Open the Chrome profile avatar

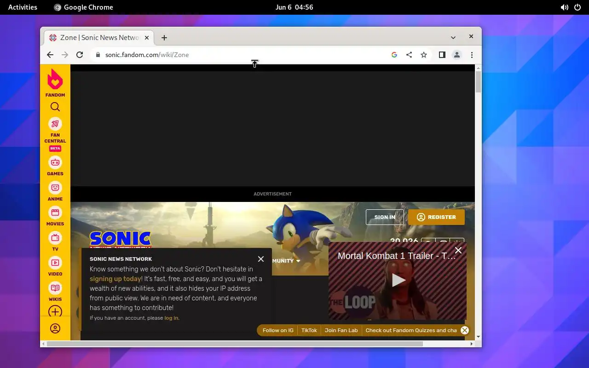[457, 55]
